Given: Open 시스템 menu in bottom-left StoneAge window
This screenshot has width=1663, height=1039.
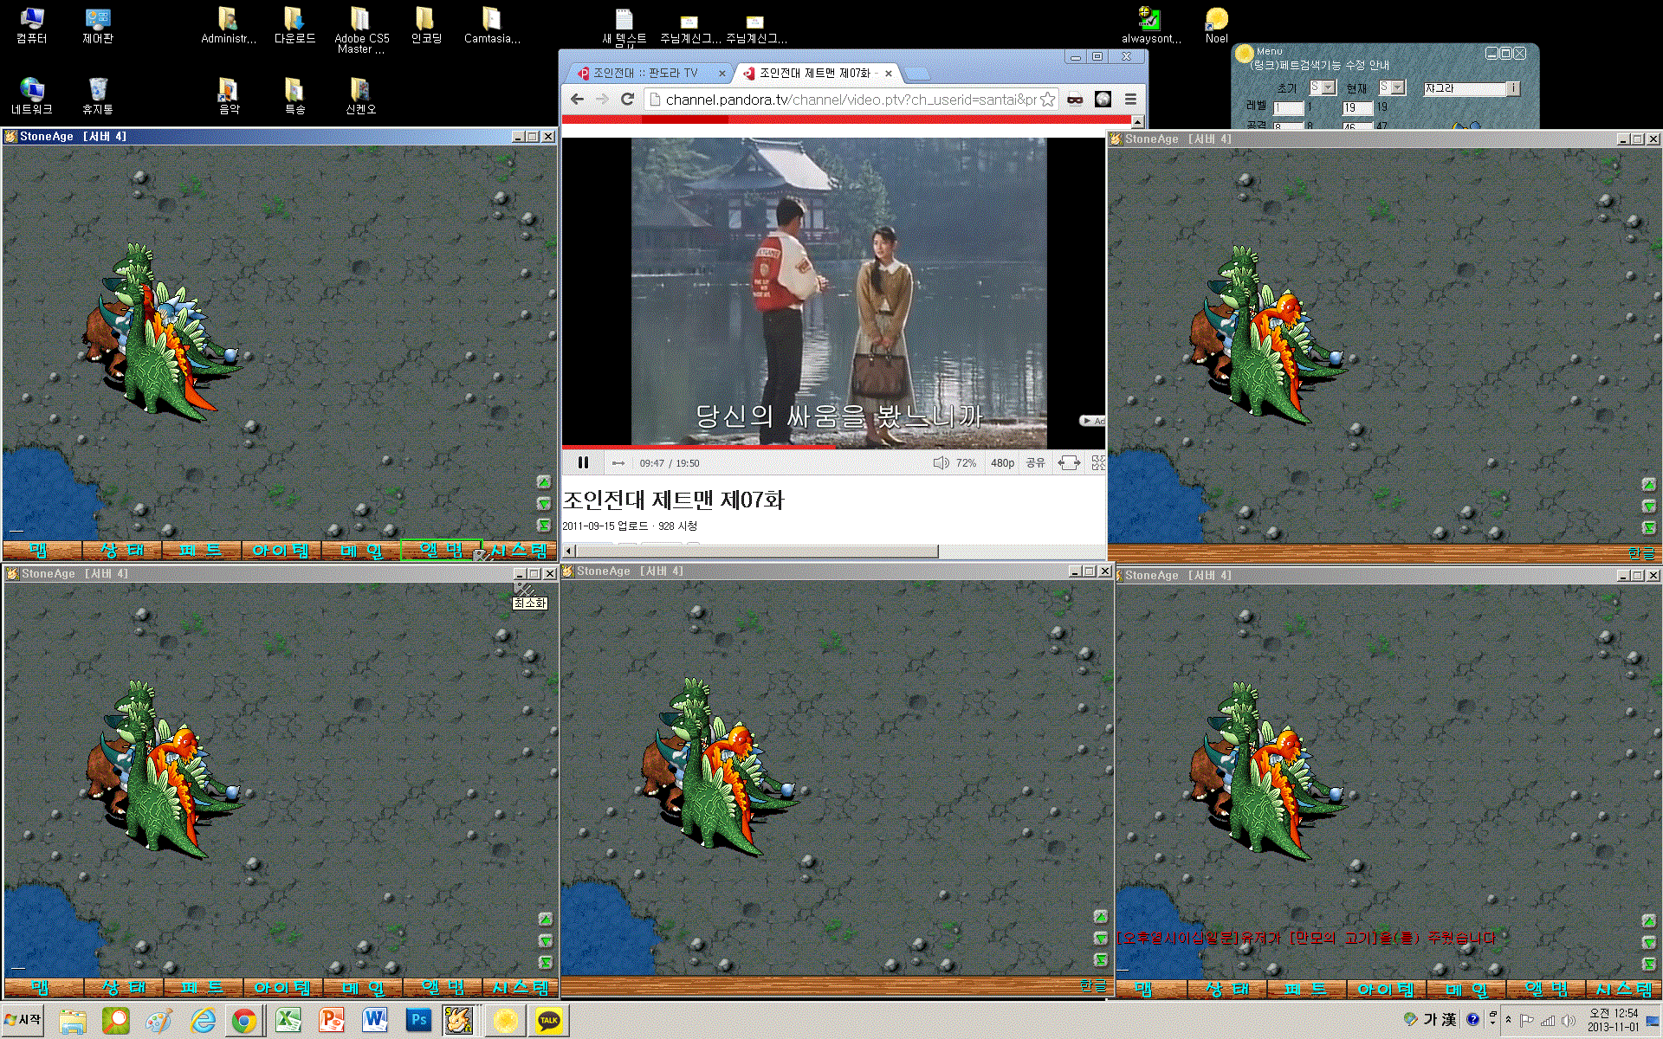Looking at the screenshot, I should click(x=520, y=988).
